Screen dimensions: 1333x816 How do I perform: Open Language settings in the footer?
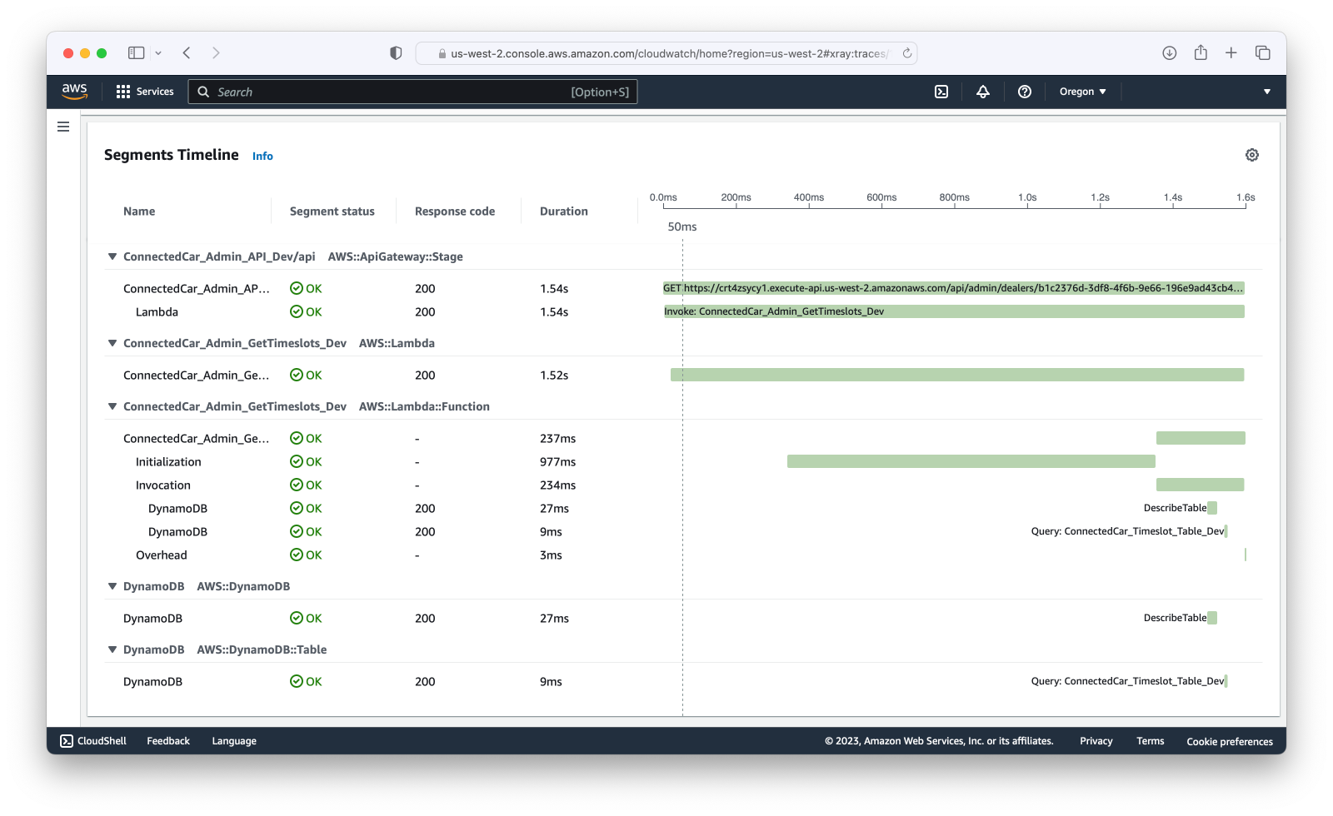234,741
